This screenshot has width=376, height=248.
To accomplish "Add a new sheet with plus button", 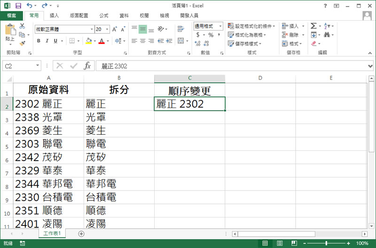I will pos(81,233).
